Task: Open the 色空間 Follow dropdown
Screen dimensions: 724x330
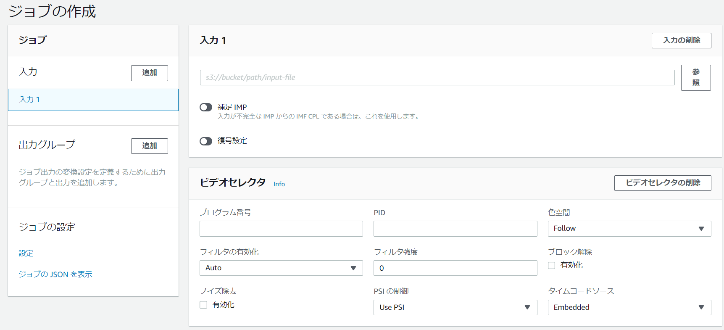Action: coord(629,229)
